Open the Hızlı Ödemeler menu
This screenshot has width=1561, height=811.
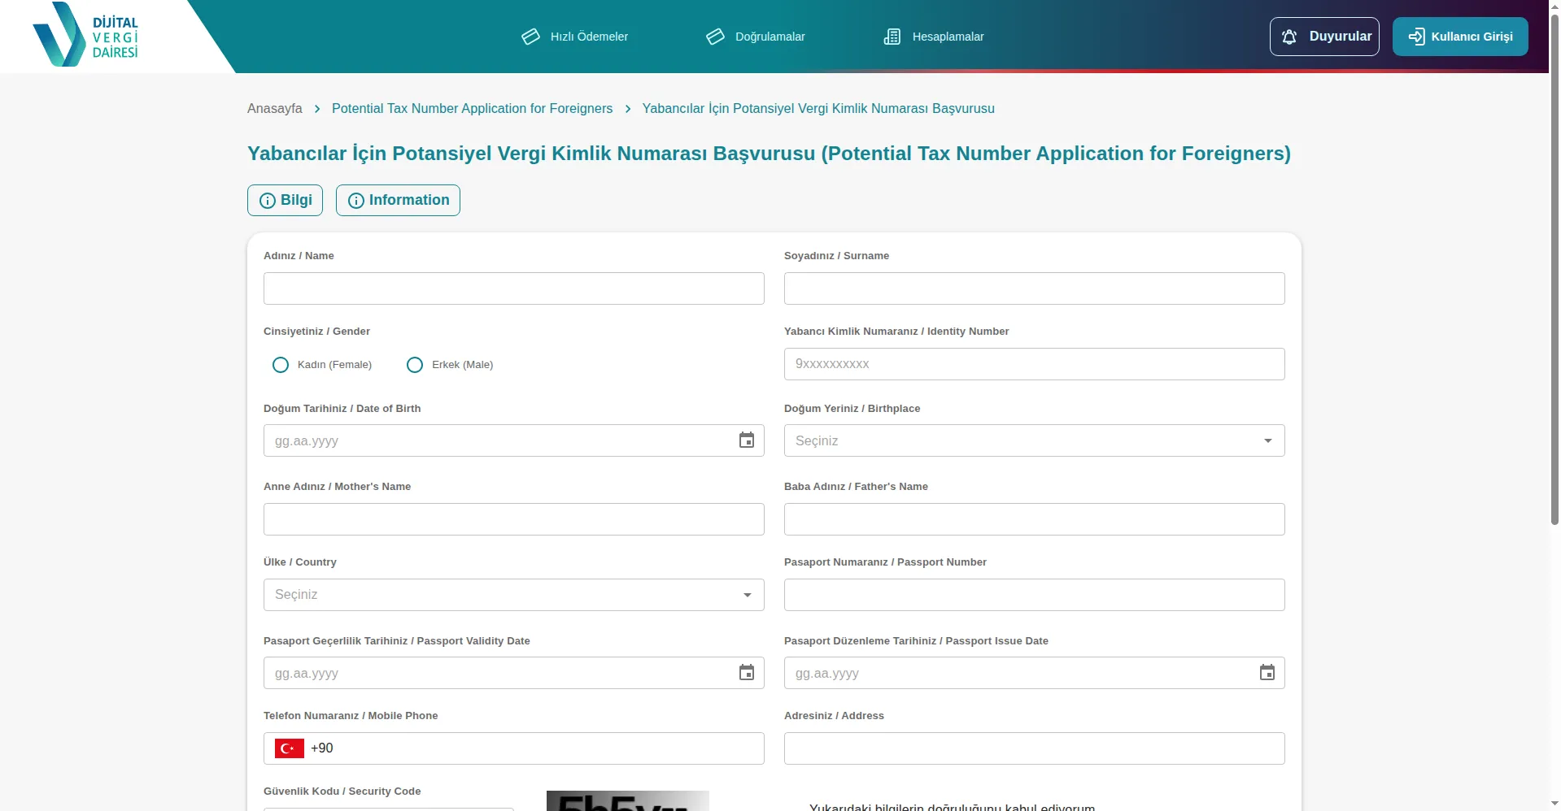point(574,37)
